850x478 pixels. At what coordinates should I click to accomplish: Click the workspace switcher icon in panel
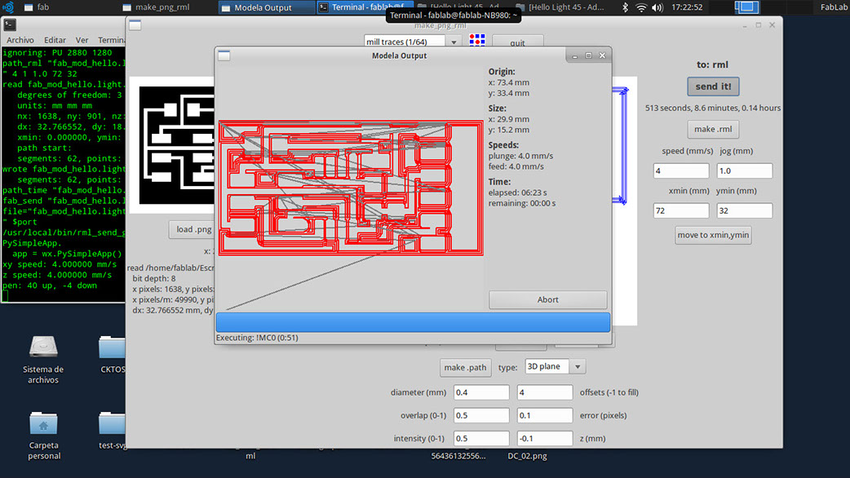coord(746,7)
